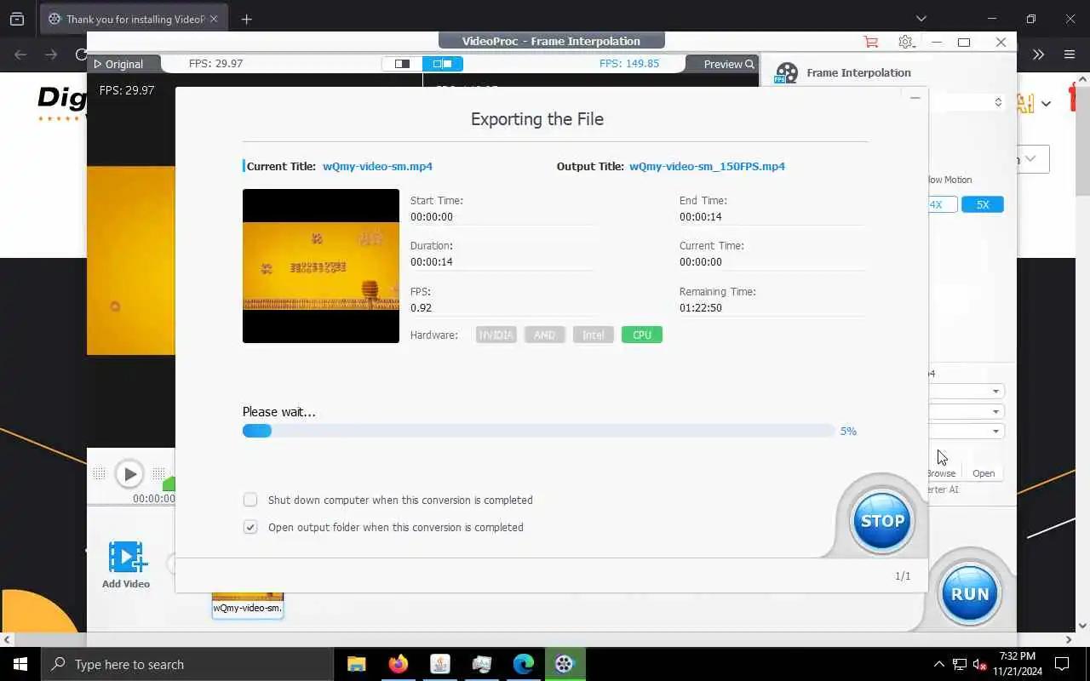Select NVIDIA hardware option
This screenshot has width=1090, height=681.
[496, 335]
